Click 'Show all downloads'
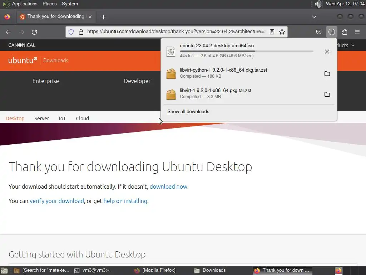 click(188, 112)
